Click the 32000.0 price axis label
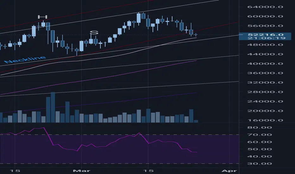The height and width of the screenshot is (174, 295). point(265,83)
